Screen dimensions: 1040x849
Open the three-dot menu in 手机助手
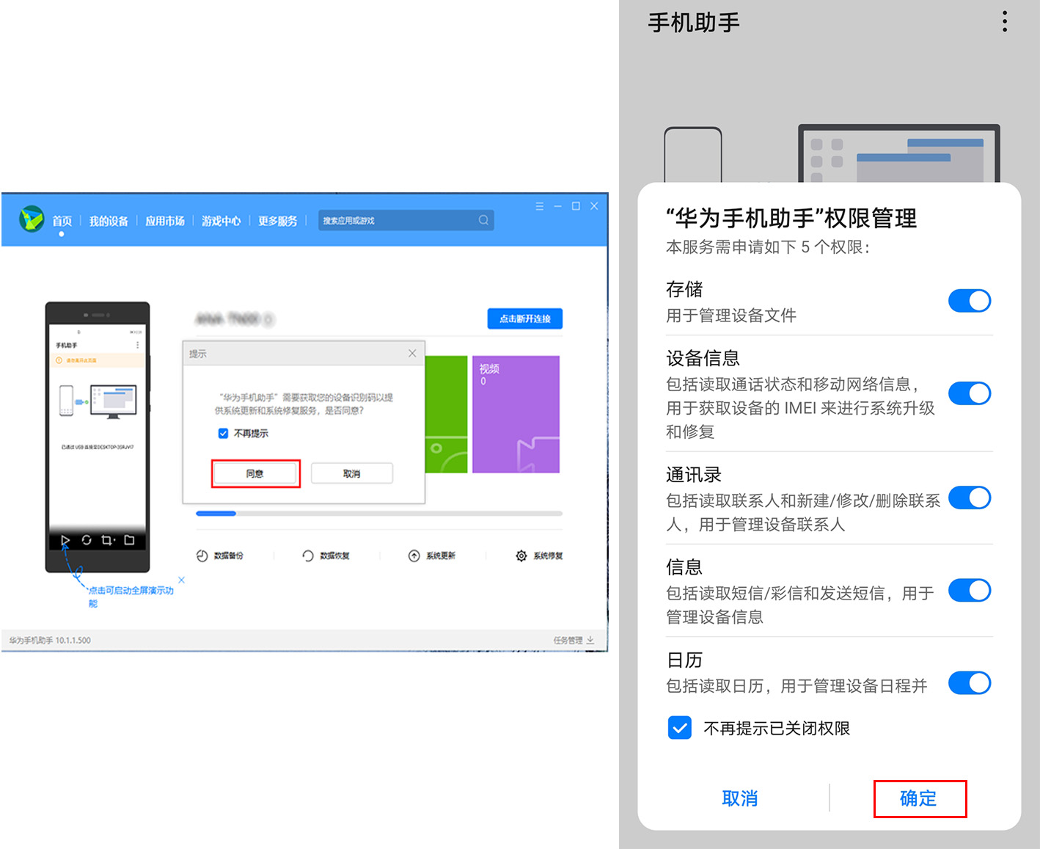coord(1005,21)
